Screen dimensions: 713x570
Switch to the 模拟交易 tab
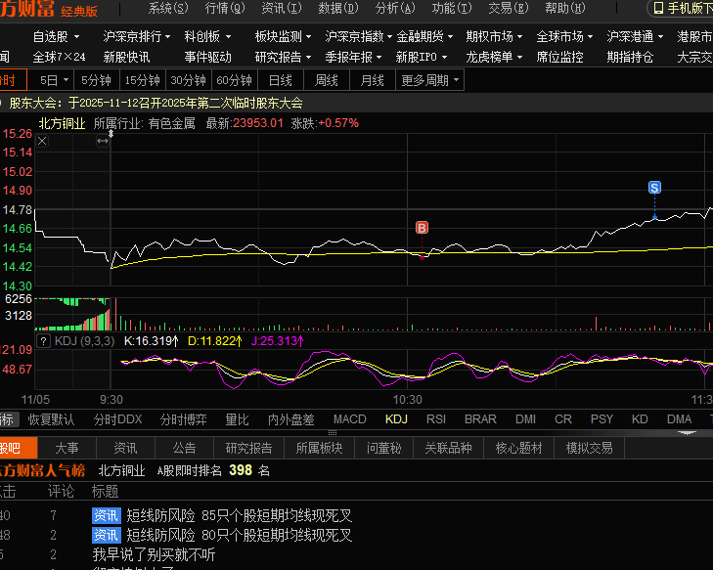coord(590,448)
